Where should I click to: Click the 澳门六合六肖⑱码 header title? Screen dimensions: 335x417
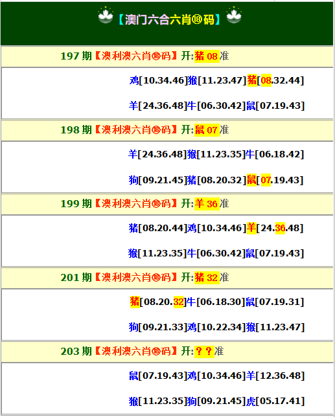point(170,19)
